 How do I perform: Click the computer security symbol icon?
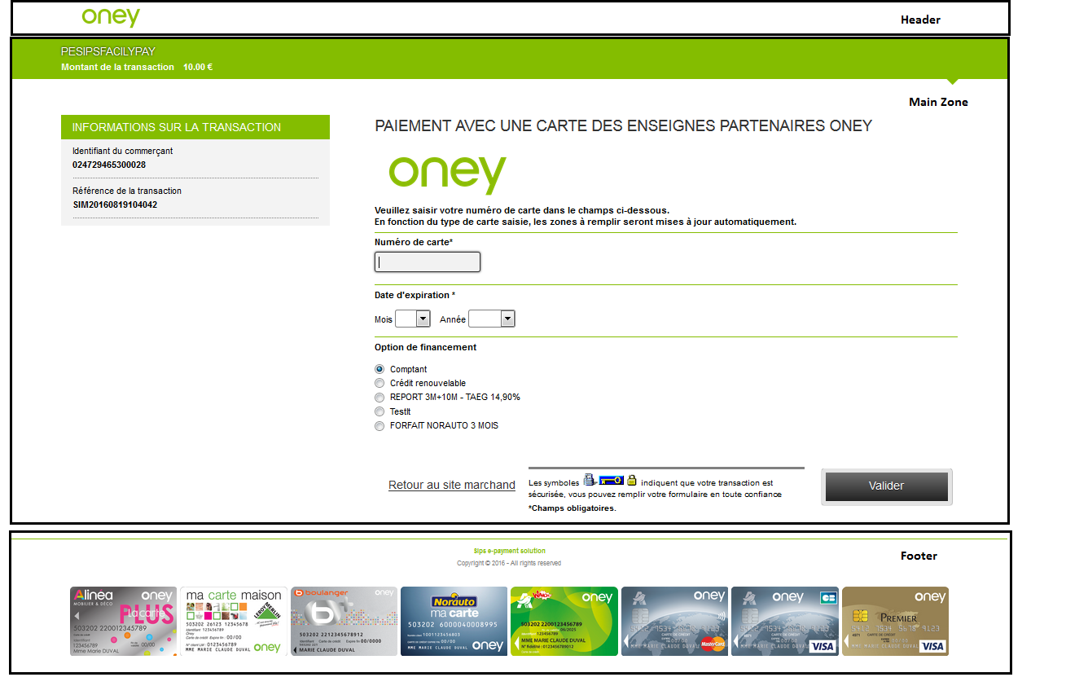(x=590, y=480)
